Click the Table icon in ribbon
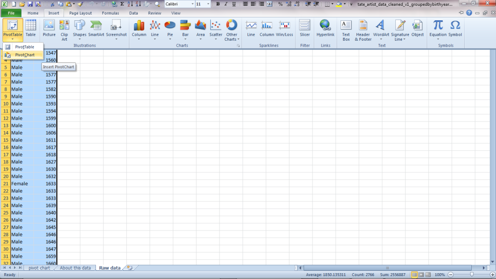Viewport: 496px width, 279px height. coord(31,28)
